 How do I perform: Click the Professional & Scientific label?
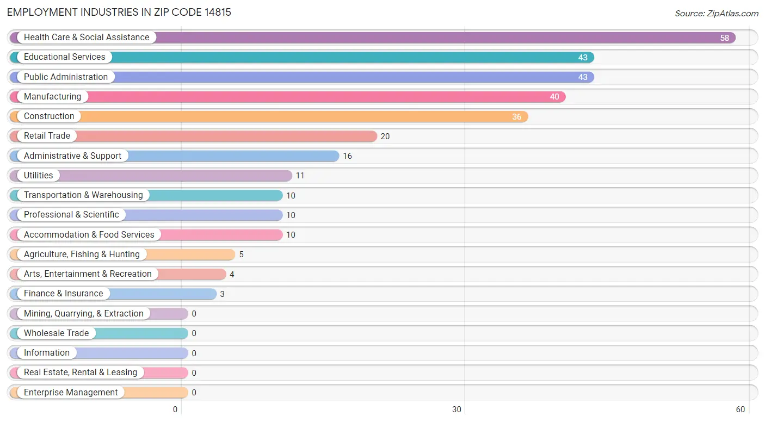tap(71, 215)
